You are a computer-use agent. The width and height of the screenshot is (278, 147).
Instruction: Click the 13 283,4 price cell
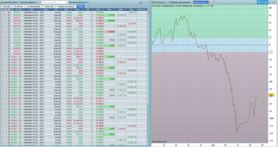pyautogui.click(x=98, y=18)
